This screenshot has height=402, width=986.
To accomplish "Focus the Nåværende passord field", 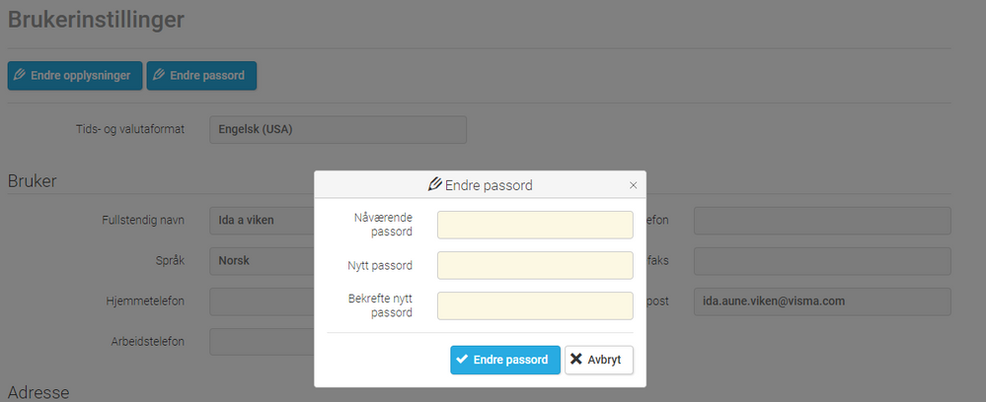I will click(535, 225).
